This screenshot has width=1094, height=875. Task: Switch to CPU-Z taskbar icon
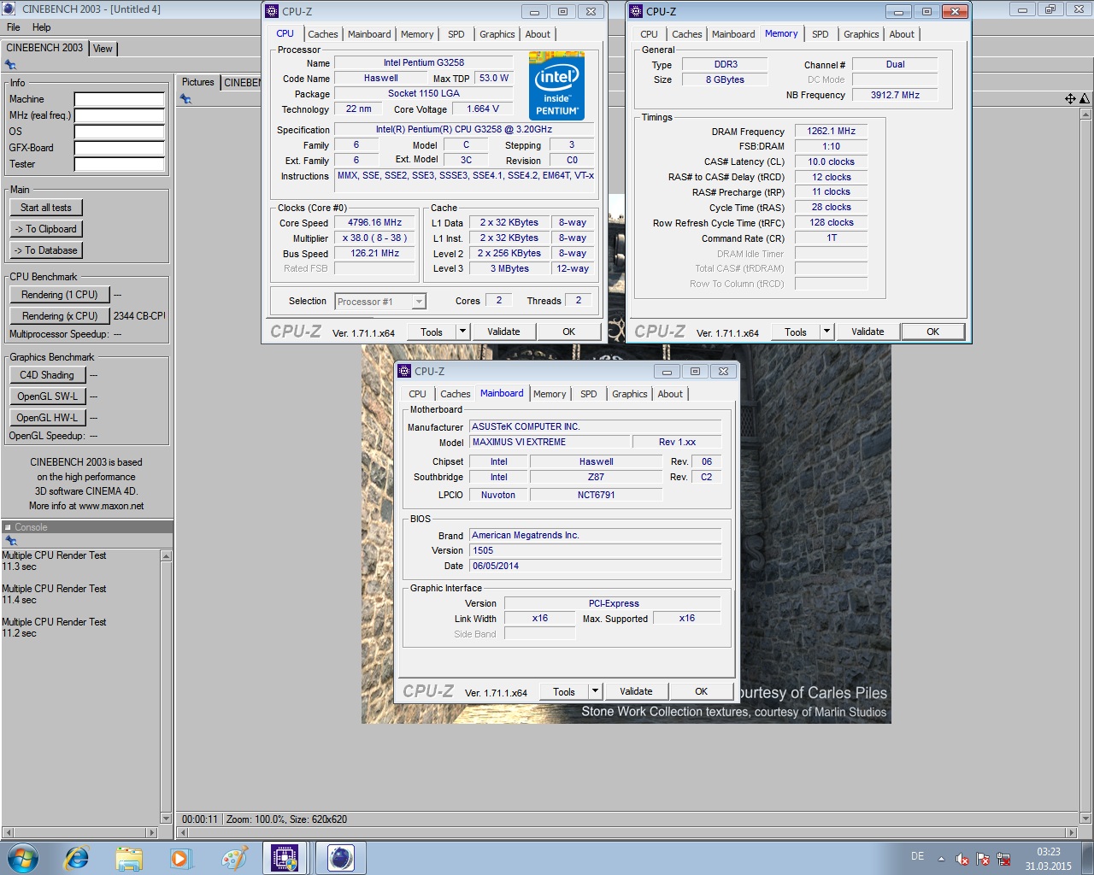[x=285, y=858]
